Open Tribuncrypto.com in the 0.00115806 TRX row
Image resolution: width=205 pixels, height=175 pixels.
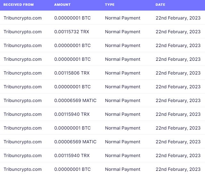click(x=23, y=73)
